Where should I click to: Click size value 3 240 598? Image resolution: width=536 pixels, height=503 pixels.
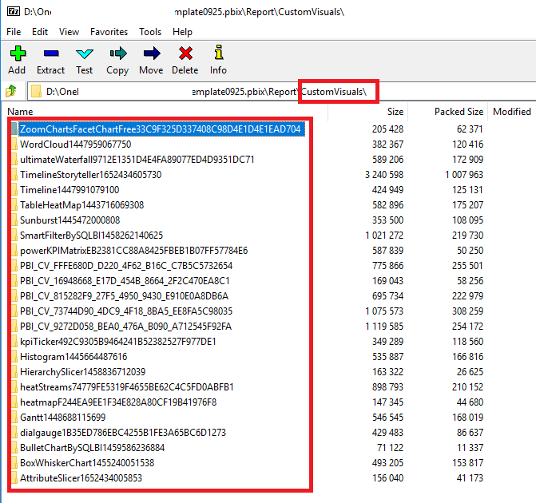click(384, 175)
